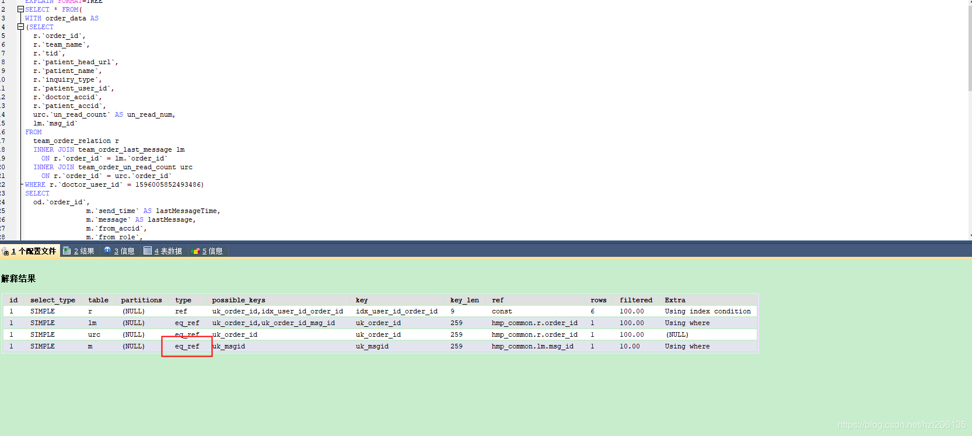Select the hmp_common.lm.msg_id ref cell

(533, 346)
